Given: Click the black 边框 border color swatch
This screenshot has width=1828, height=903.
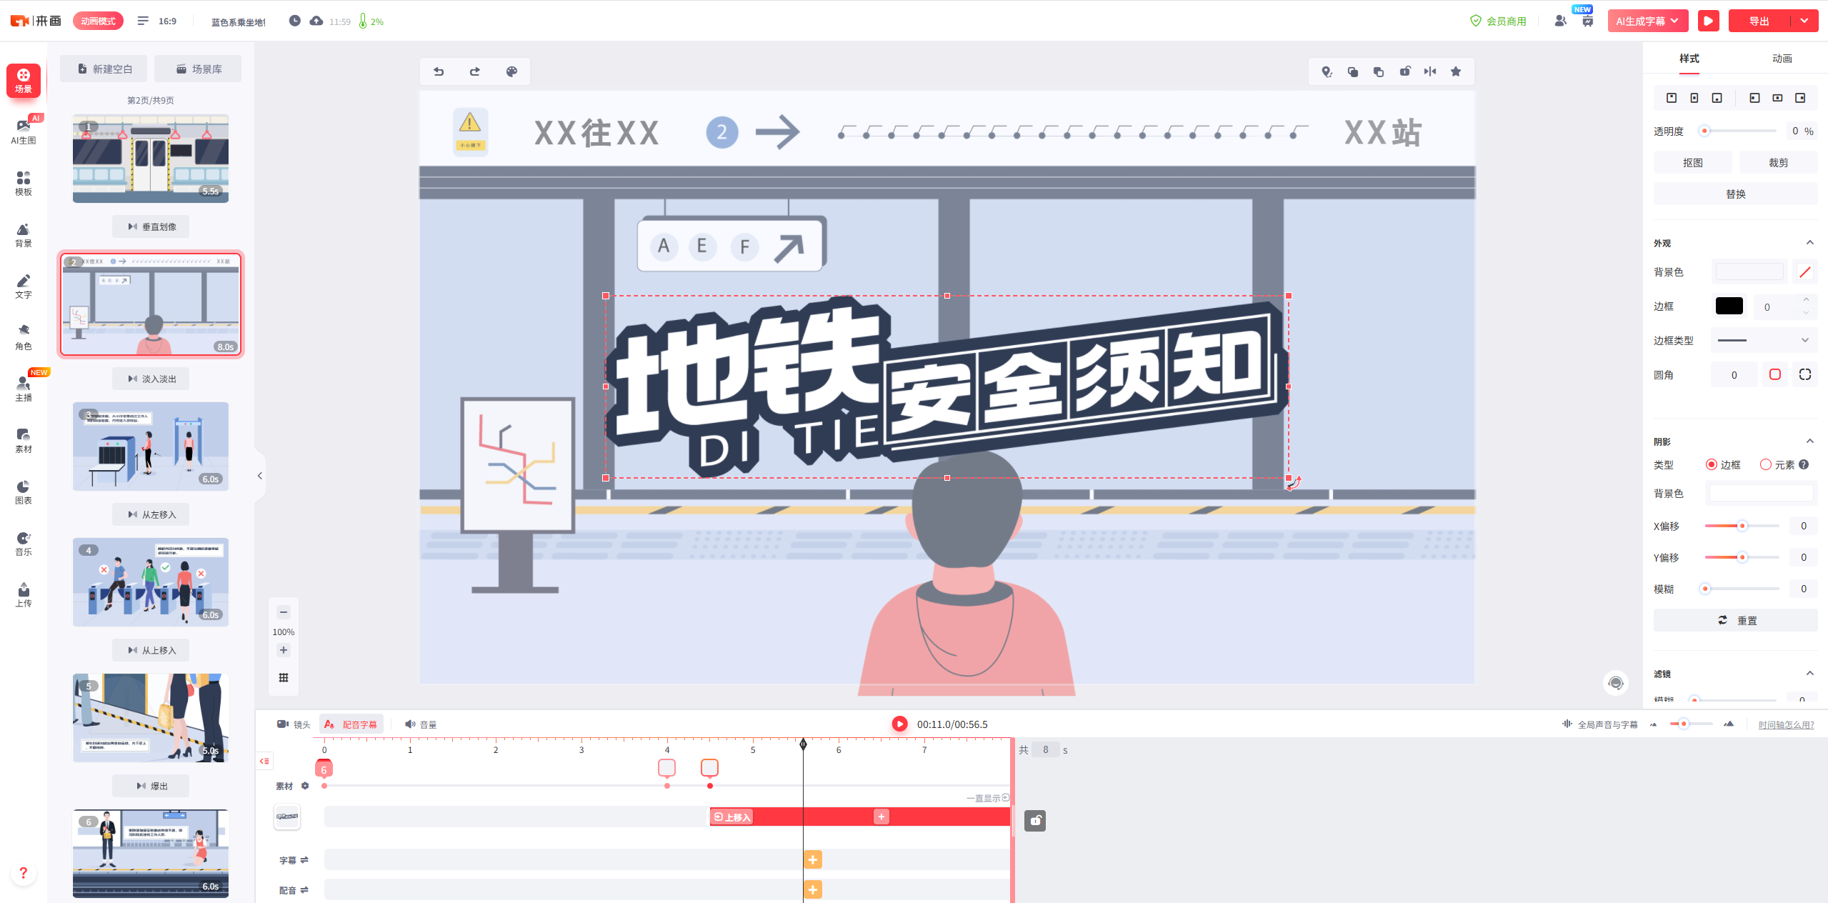Looking at the screenshot, I should 1729,306.
